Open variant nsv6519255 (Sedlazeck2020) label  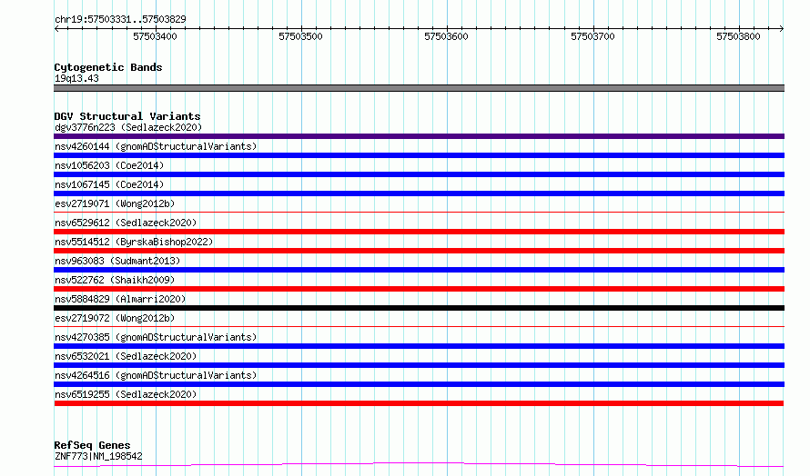(x=126, y=394)
